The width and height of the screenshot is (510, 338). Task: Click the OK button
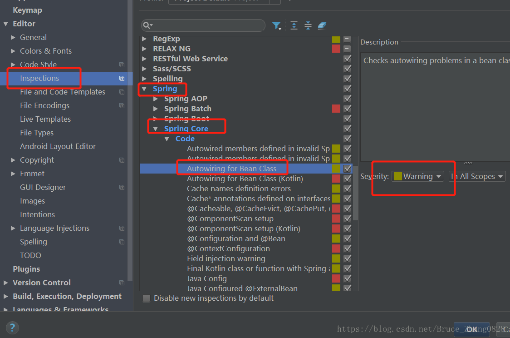pos(471,329)
